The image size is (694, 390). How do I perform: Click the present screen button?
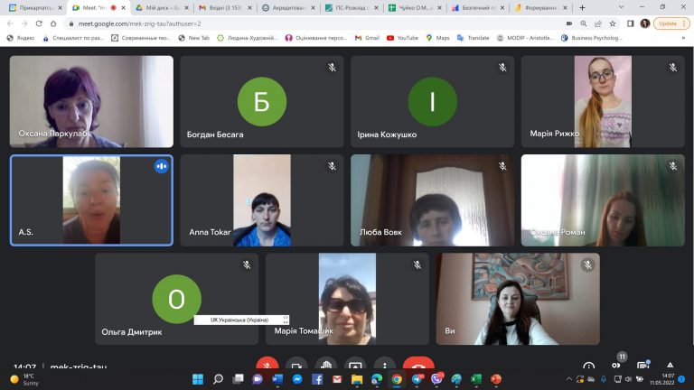coord(355,366)
